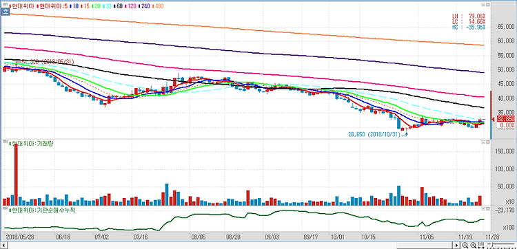Click the institutional panel close icon

coord(487,208)
